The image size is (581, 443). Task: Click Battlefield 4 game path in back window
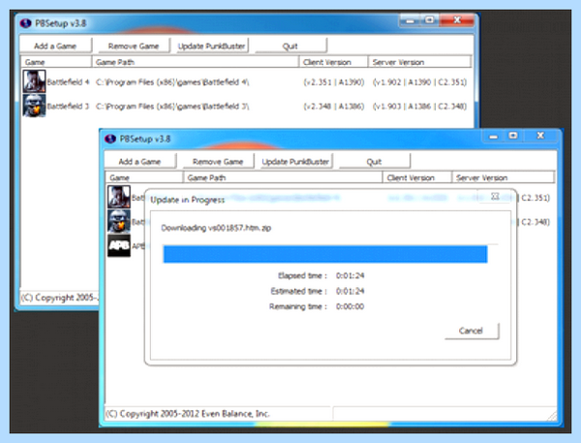tap(172, 82)
